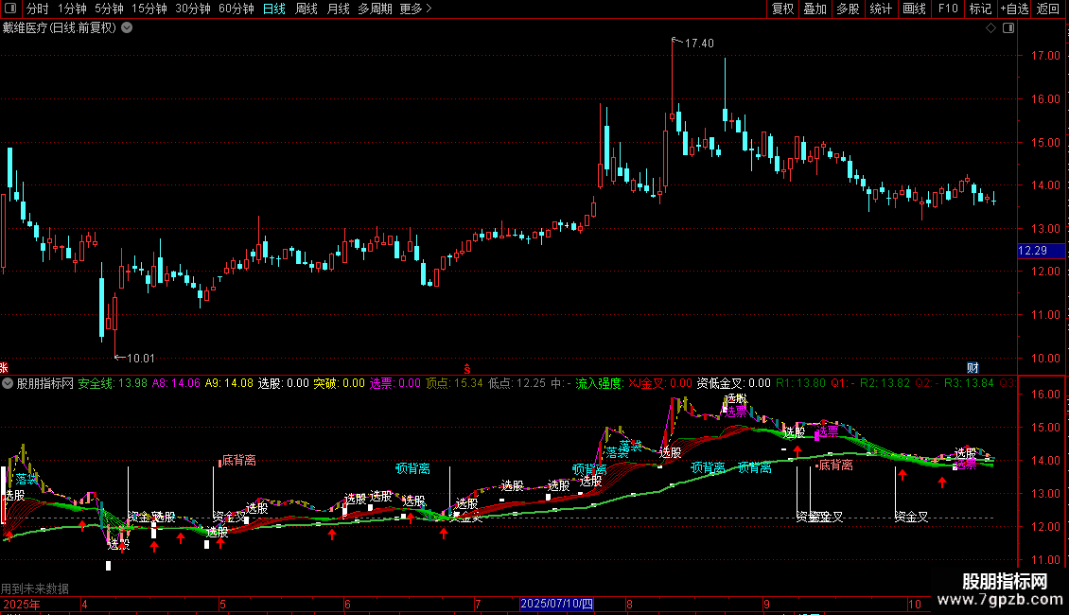This screenshot has height=615, width=1069.
Task: Click the 用到未来数据 notice
Action: (x=35, y=589)
